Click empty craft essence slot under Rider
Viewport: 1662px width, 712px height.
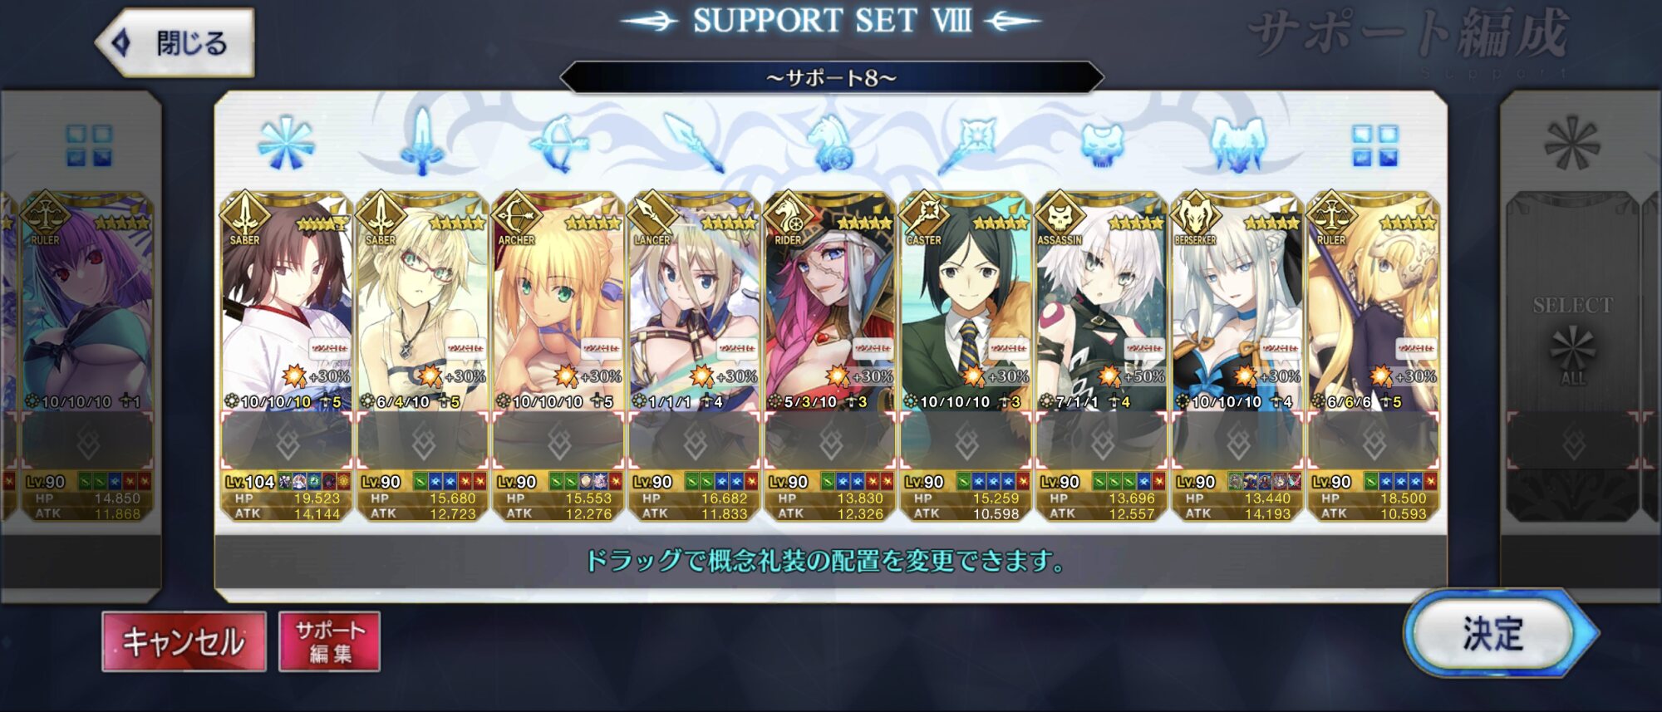coord(830,442)
